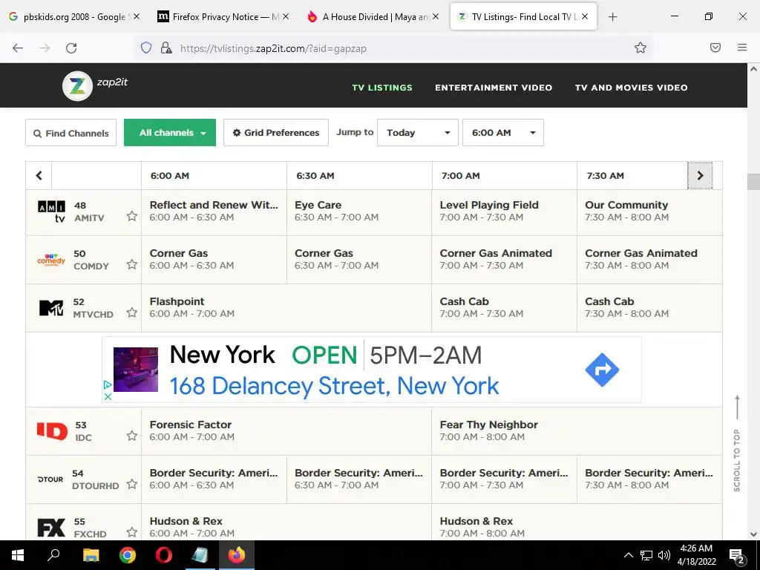Open the 6:00 AM time dropdown
The height and width of the screenshot is (570, 760).
pos(502,132)
